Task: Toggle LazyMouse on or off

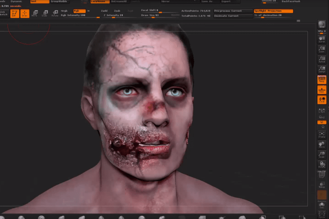Action: [100, 1]
